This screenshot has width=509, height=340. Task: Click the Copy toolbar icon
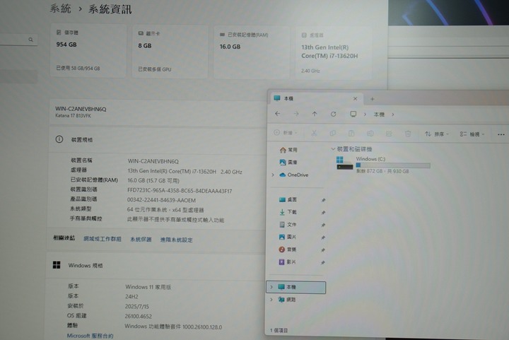click(x=333, y=134)
